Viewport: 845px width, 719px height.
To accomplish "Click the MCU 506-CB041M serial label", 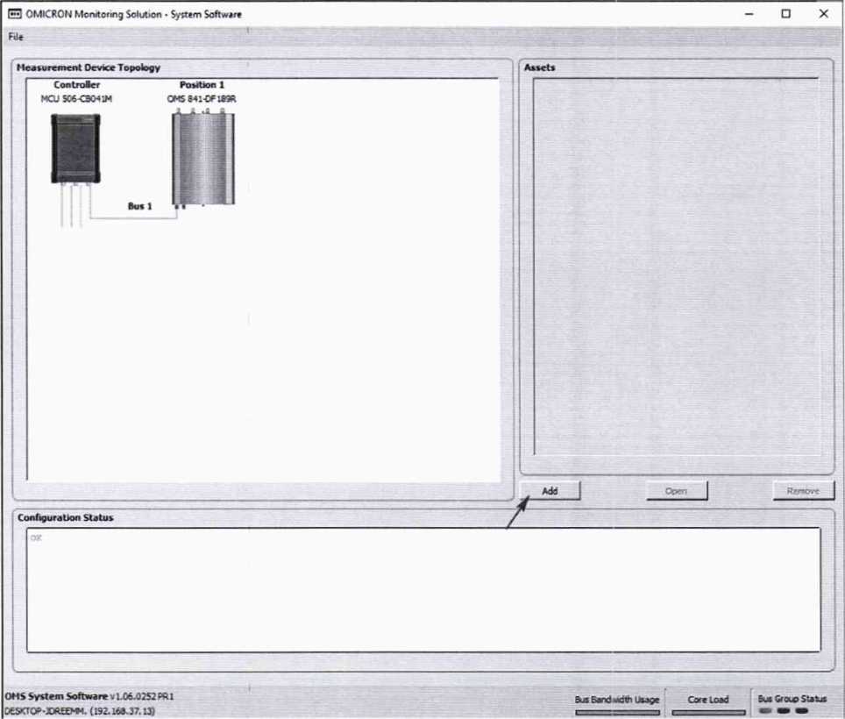I will coord(76,99).
